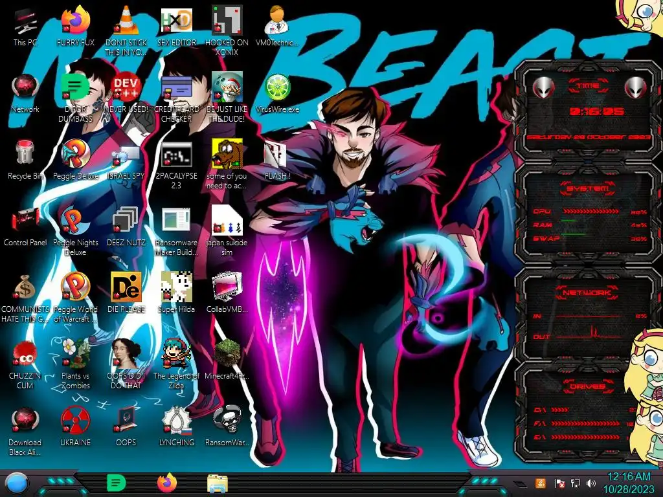This screenshot has height=497, width=663.
Task: Click the RAM usage bar
Action: (590, 221)
